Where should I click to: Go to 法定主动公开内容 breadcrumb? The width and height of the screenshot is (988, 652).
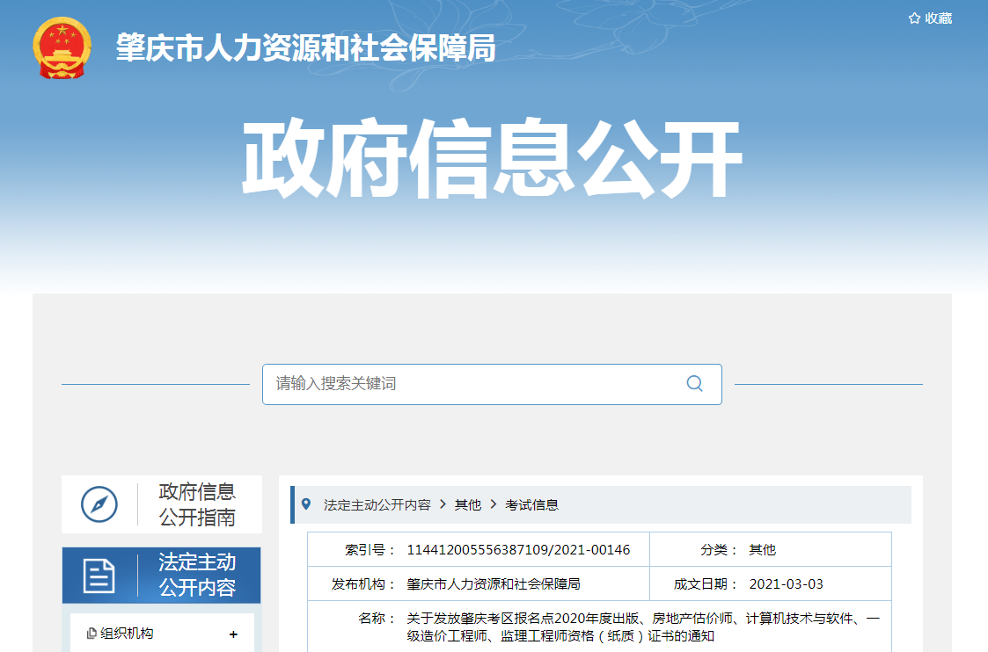pos(377,504)
